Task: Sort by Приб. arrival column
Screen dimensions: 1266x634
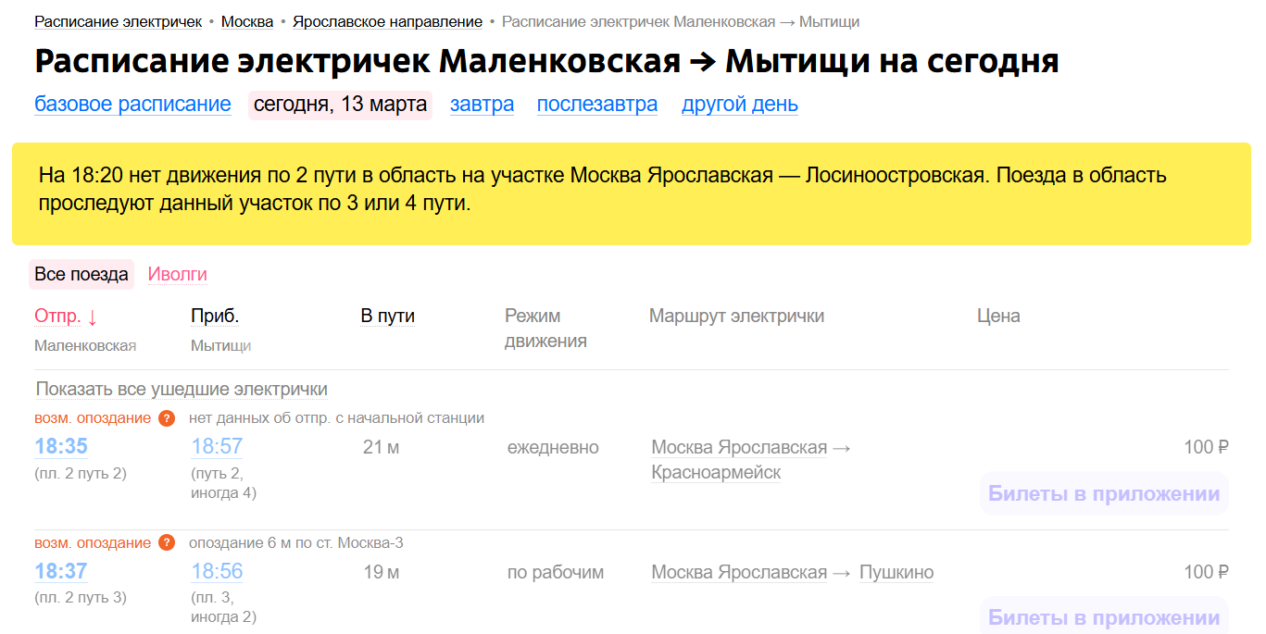Action: tap(215, 317)
